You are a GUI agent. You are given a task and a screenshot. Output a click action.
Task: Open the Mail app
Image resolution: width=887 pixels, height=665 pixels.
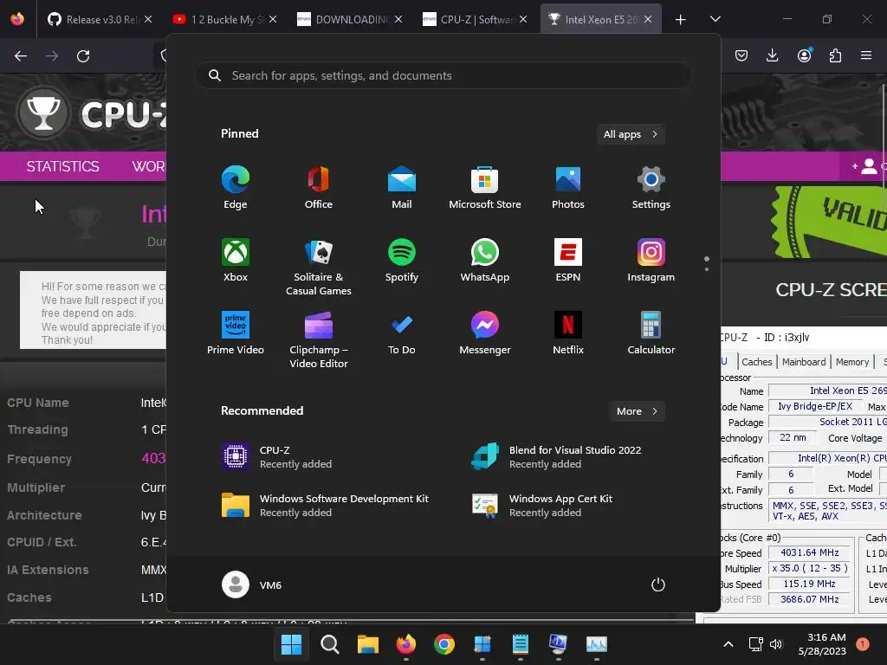tap(402, 188)
